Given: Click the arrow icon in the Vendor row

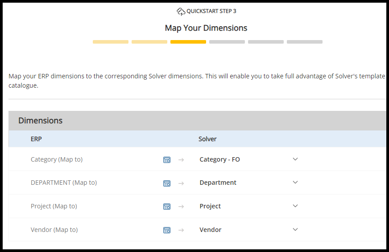Looking at the screenshot, I should pos(181,230).
